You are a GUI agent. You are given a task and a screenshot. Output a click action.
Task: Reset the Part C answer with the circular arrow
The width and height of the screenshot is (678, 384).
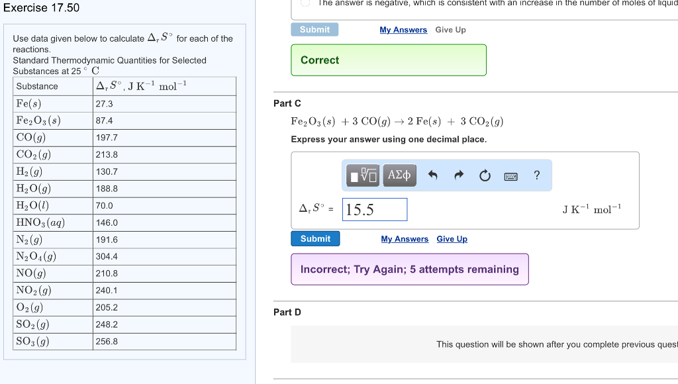(484, 175)
